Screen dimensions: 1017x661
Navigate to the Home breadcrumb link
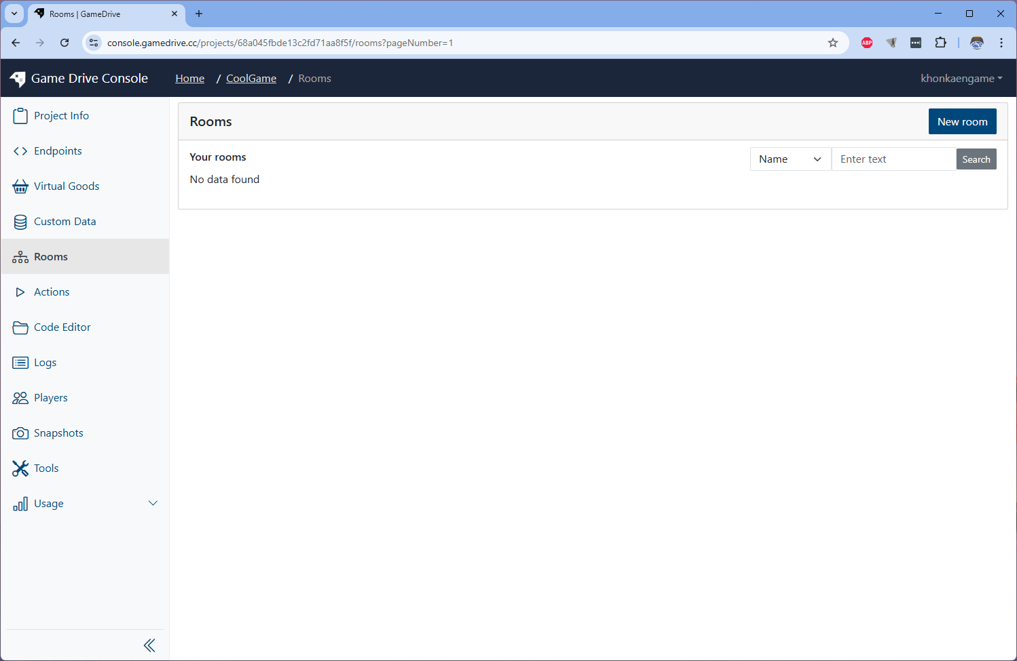click(x=189, y=79)
